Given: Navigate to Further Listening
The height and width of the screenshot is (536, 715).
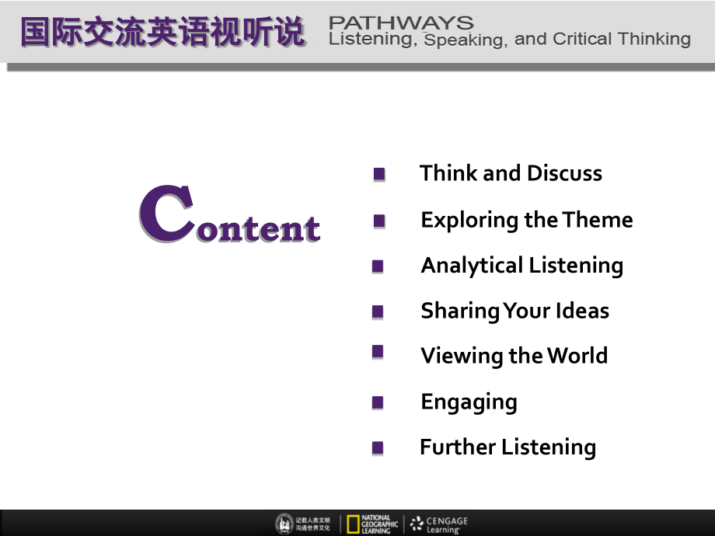Looking at the screenshot, I should [x=507, y=447].
